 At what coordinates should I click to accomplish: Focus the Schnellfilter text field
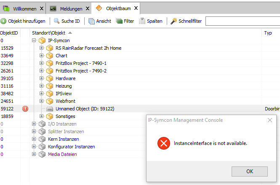tap(243, 21)
